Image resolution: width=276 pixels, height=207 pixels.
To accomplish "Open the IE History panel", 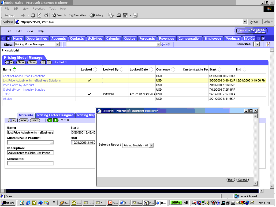I will click(96, 15).
